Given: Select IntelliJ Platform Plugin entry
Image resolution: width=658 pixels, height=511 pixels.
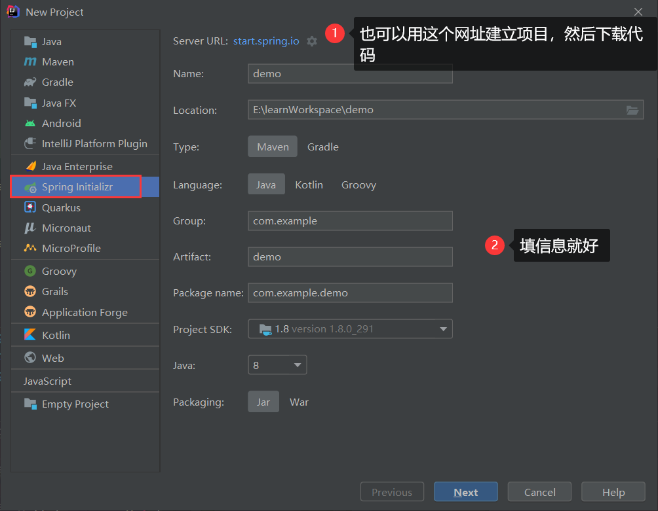Looking at the screenshot, I should [x=85, y=143].
